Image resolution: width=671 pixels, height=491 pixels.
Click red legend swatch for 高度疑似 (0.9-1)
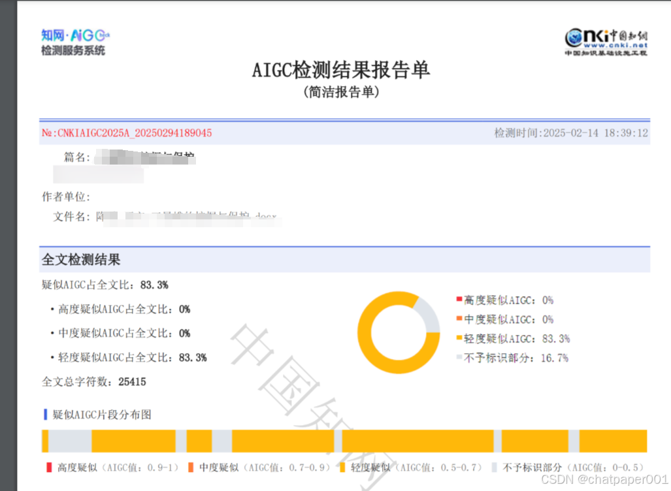[49, 467]
